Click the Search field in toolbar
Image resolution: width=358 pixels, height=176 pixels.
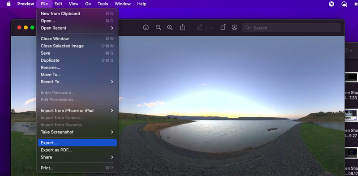point(291,28)
